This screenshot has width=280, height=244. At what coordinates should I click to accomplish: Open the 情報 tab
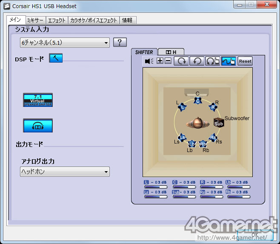128,20
